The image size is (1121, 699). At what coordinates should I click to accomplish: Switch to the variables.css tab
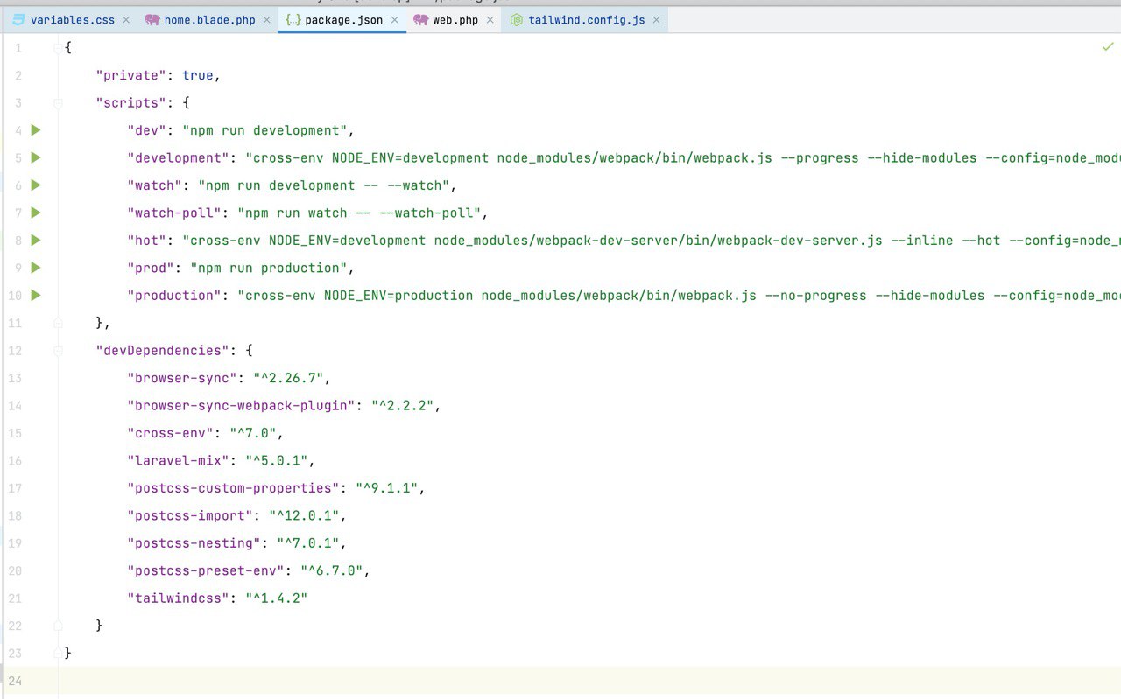click(72, 19)
